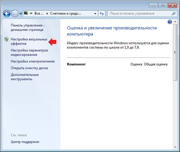Open 'Дополнительные инструменты' link

coord(25,77)
